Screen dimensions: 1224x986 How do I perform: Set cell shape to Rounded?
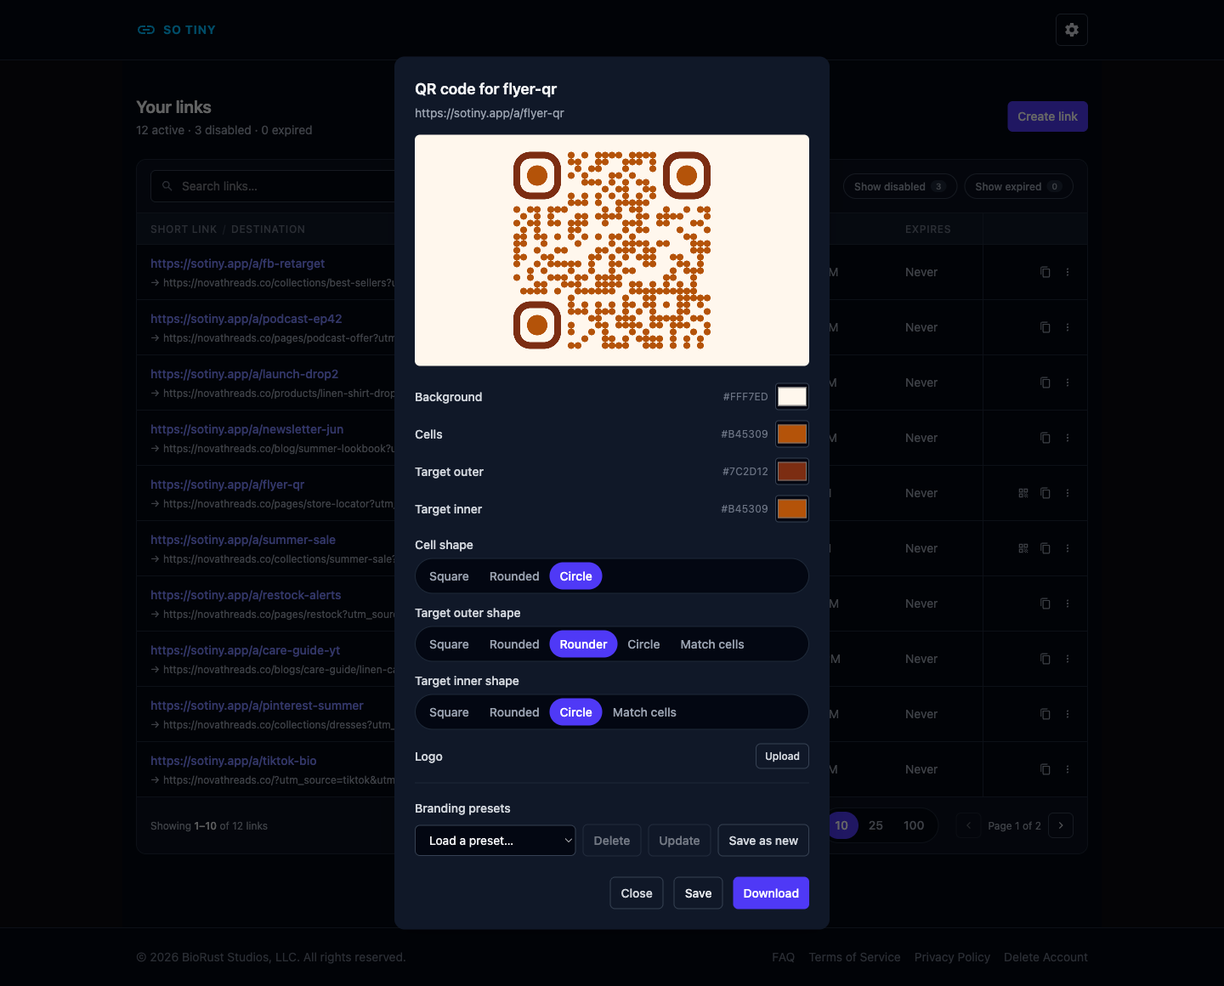(x=514, y=576)
